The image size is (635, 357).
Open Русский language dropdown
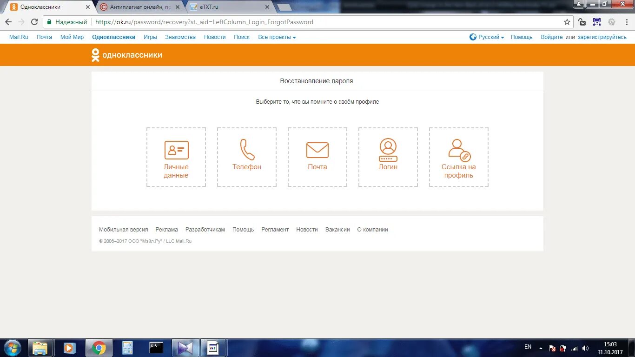(x=491, y=37)
